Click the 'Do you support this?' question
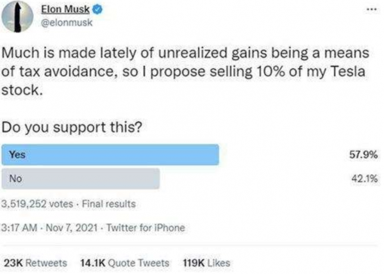 pyautogui.click(x=72, y=127)
